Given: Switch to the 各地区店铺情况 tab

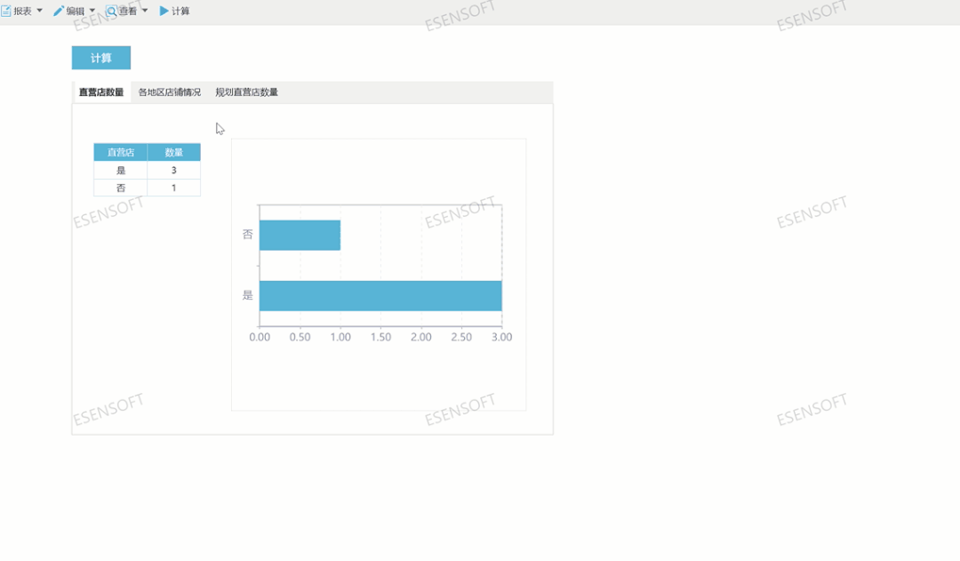Looking at the screenshot, I should pyautogui.click(x=170, y=92).
